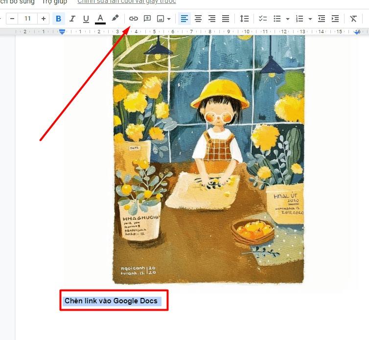Open line and paragraph spacing

tap(244, 19)
